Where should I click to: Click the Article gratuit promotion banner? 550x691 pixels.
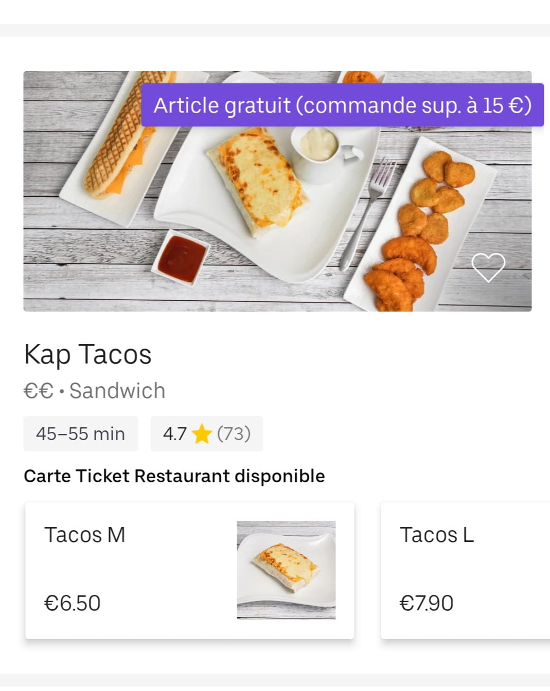[x=342, y=105]
